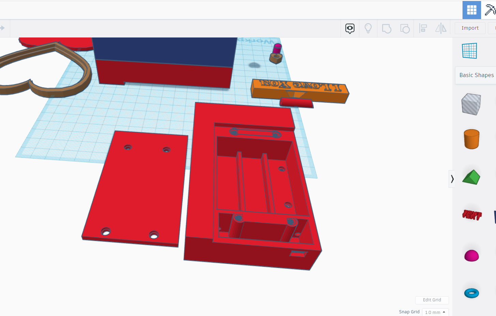
Task: Click the Ungroup shapes icon
Action: click(405, 28)
